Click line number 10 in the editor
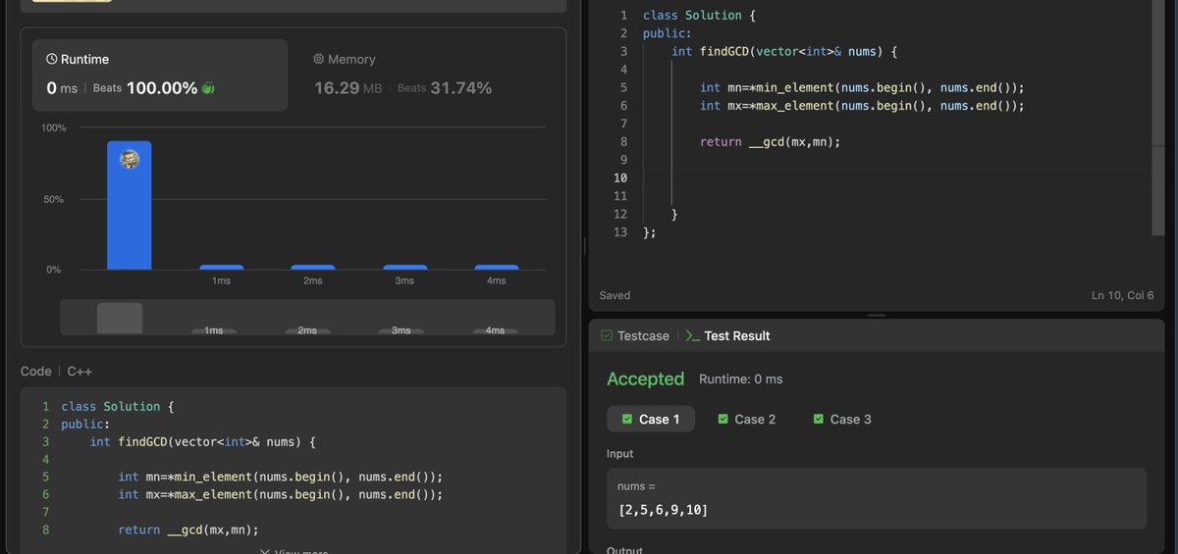The image size is (1178, 554). (x=619, y=178)
